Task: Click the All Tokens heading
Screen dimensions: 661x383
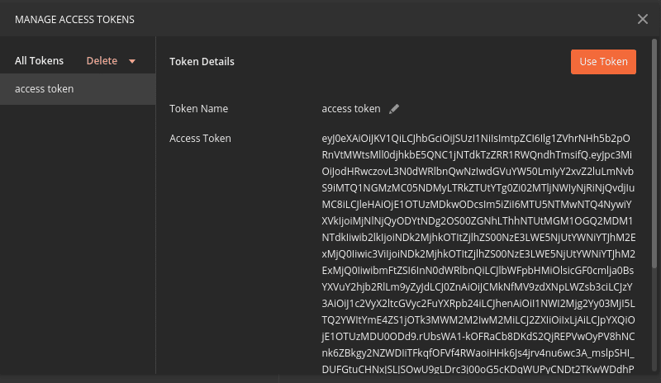Action: click(39, 61)
